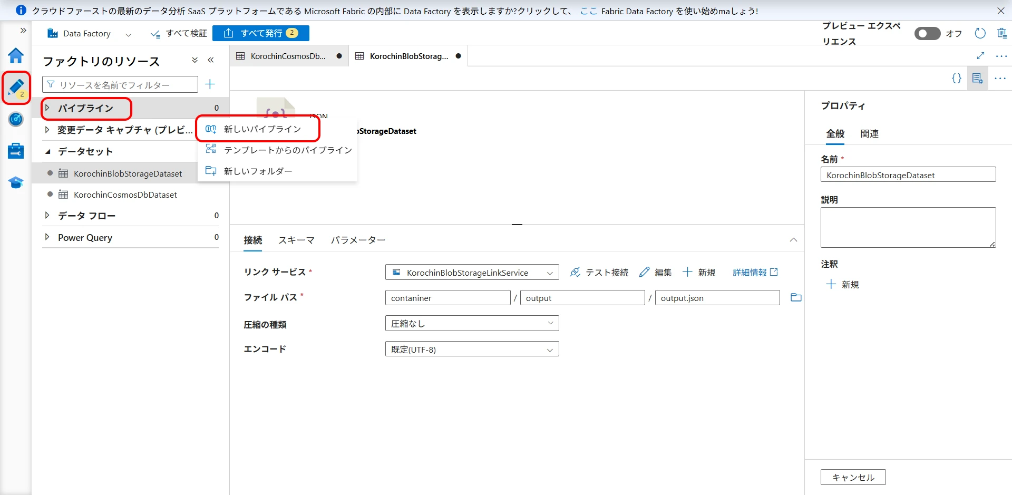1012x495 pixels.
Task: Click the すべて発行 publish button
Action: (261, 33)
